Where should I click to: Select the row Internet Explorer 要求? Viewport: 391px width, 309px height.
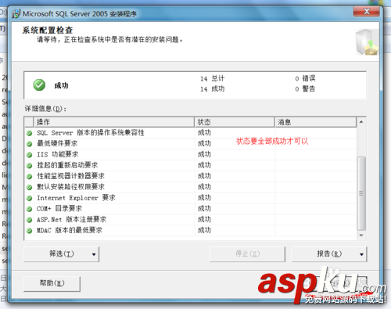click(190, 198)
